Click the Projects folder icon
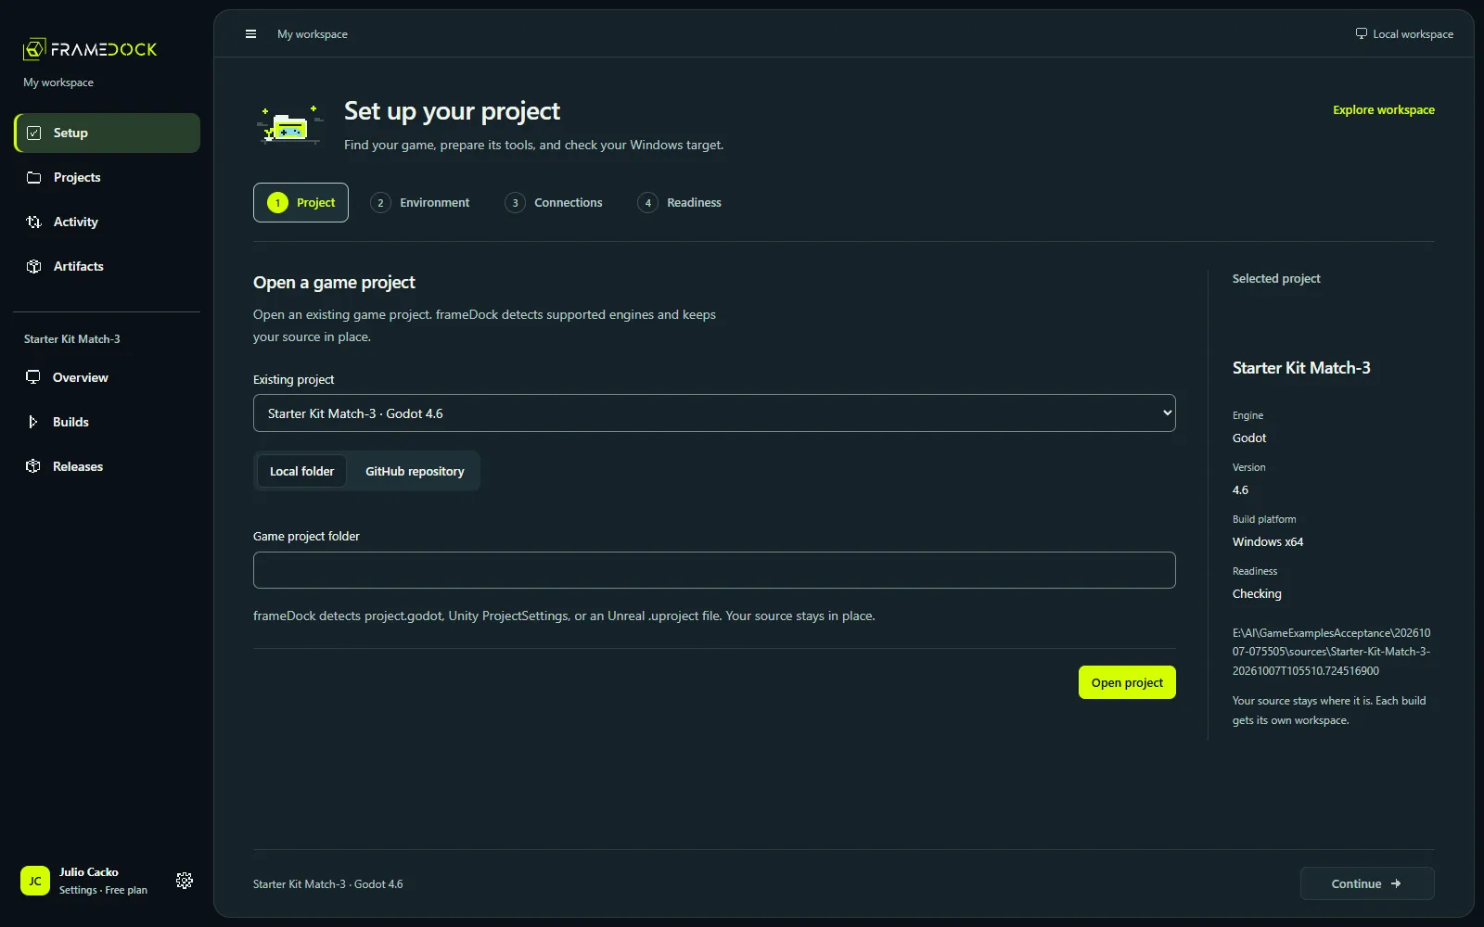 [34, 177]
